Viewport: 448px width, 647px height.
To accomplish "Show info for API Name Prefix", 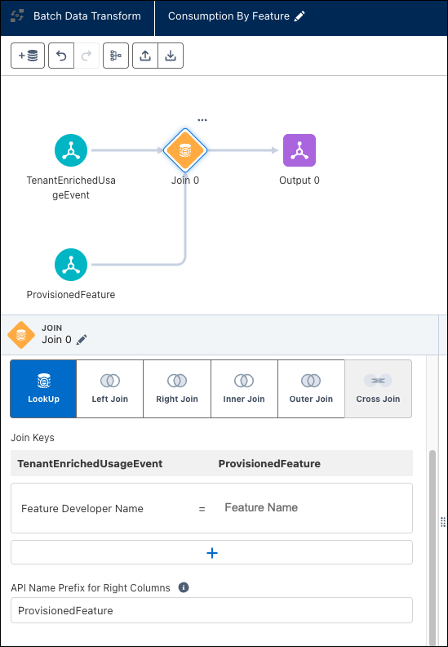I will (184, 587).
